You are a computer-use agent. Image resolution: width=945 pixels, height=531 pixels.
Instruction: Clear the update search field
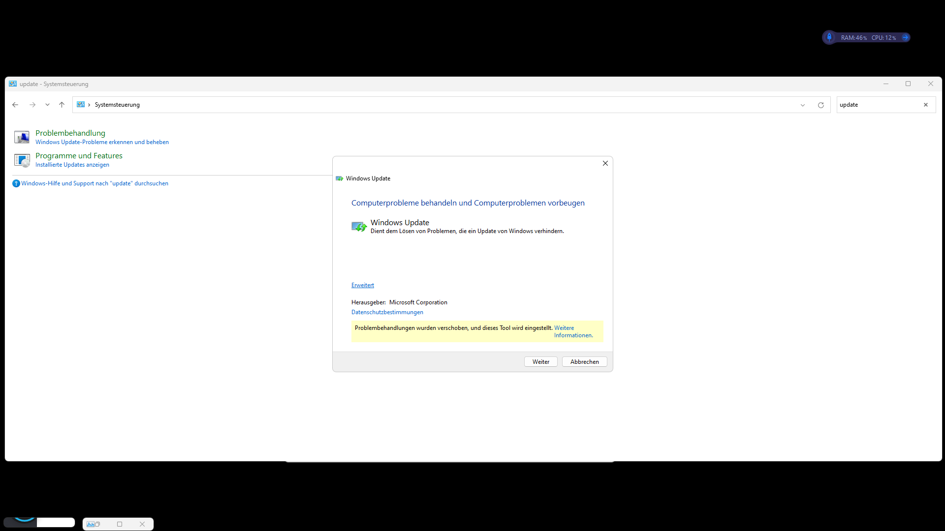[925, 105]
